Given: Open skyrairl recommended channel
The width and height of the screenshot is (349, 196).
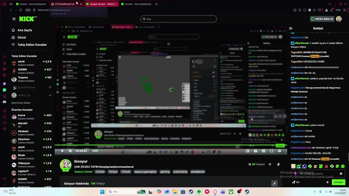Looking at the screenshot, I should [x=31, y=125].
